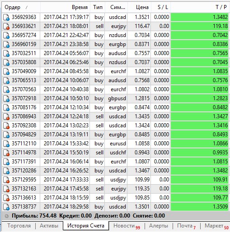Select the gbpusd order 357072918 row
Viewport: 230px width, 232px height.
115,98
